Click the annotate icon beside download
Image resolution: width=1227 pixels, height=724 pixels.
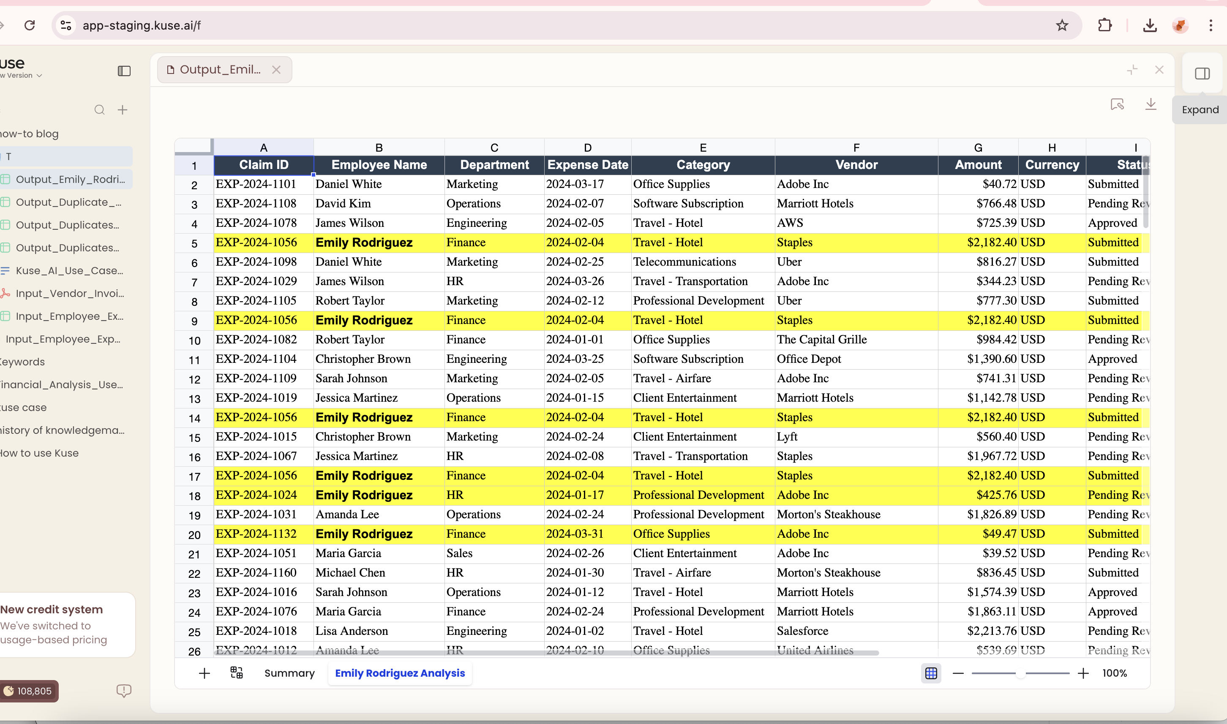pos(1117,104)
